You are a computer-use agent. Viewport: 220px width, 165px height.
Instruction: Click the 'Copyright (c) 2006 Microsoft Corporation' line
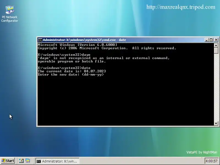click(107, 48)
